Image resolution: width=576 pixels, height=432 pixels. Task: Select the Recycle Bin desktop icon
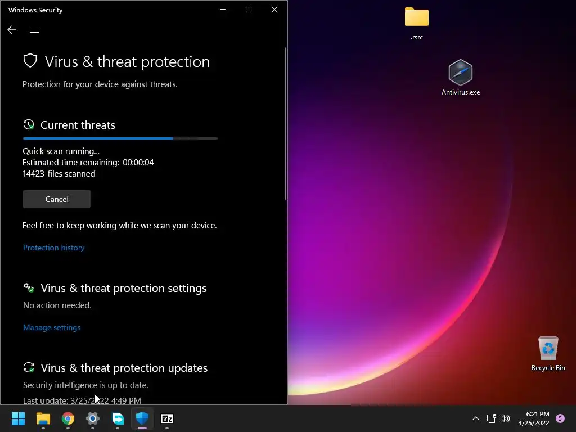(548, 353)
